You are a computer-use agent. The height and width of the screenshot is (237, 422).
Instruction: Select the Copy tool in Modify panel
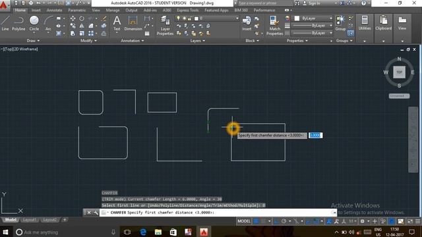73,26
